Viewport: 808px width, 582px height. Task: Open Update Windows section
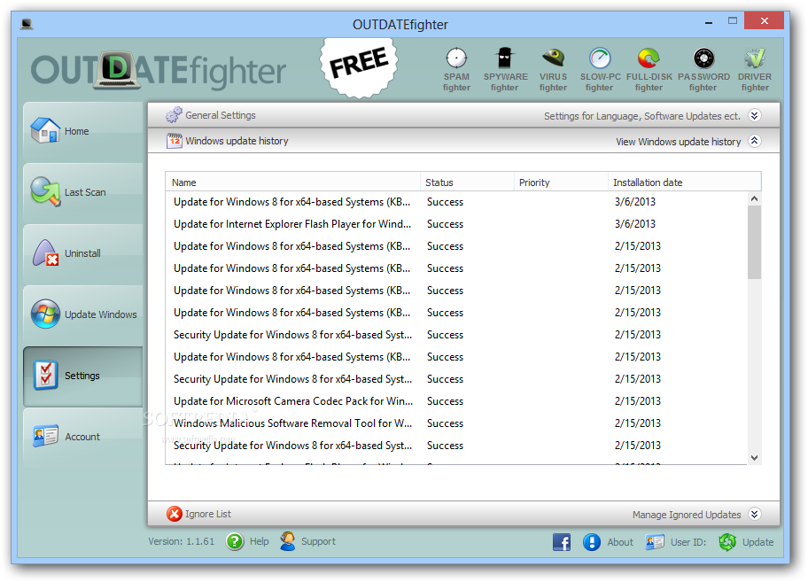click(x=83, y=314)
